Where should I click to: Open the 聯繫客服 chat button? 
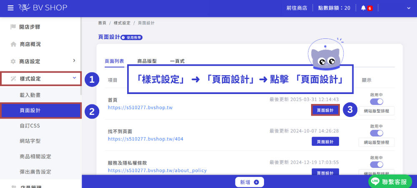pyautogui.click(x=390, y=182)
